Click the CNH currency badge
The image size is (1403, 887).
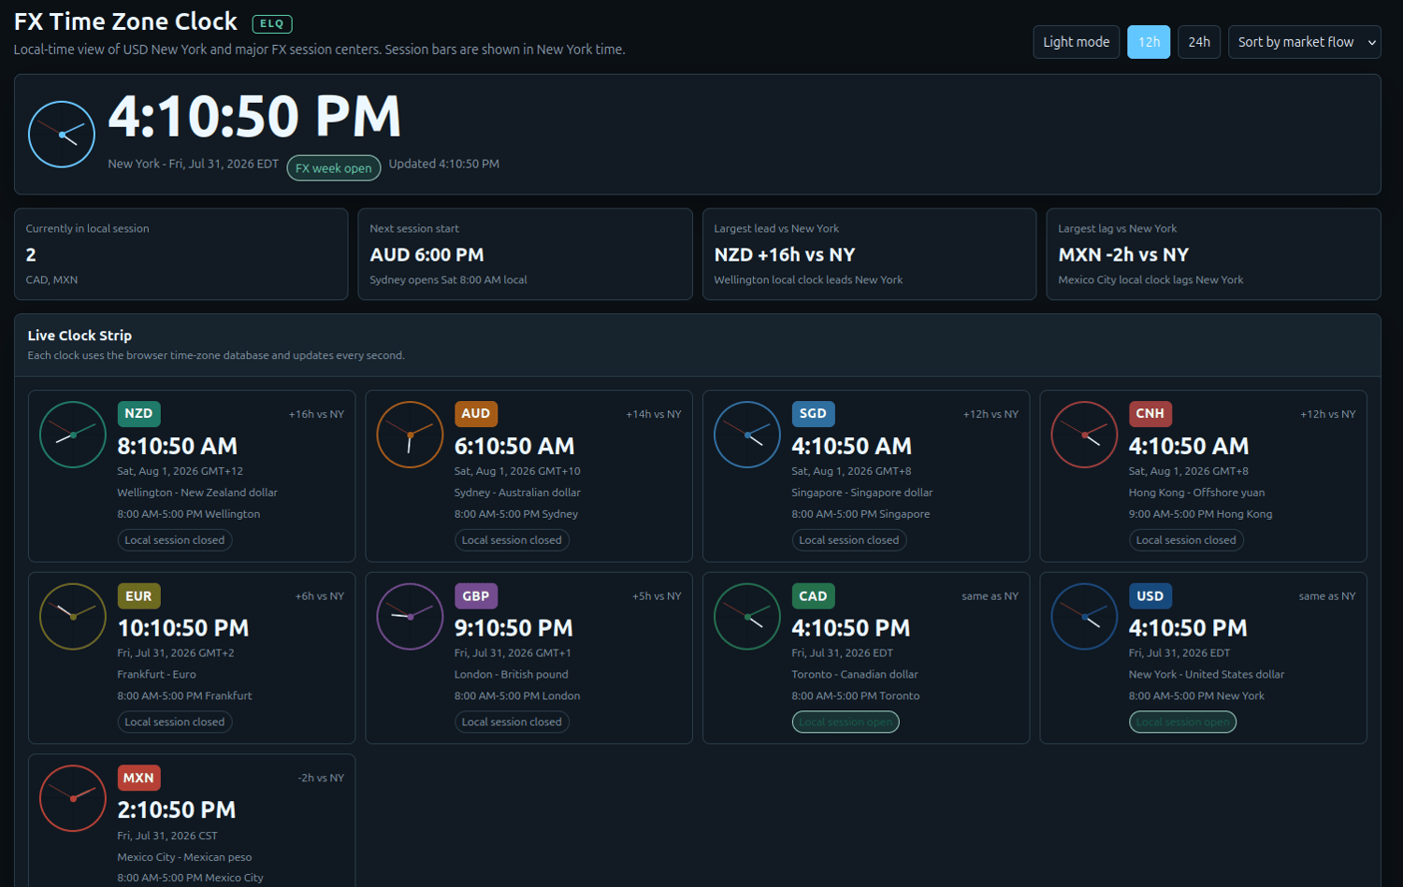1150,414
